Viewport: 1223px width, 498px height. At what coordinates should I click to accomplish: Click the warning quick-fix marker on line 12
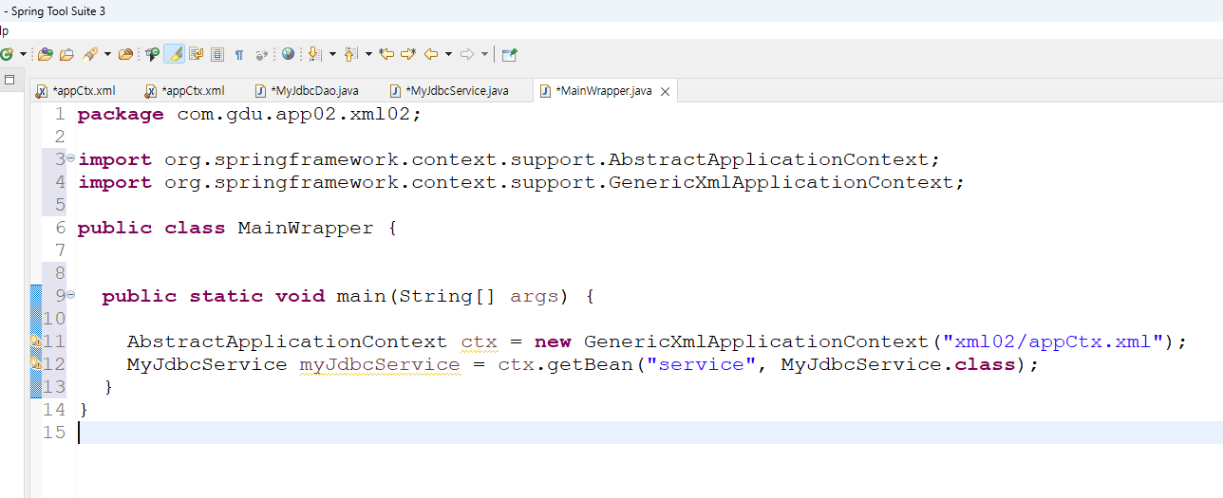tap(35, 364)
